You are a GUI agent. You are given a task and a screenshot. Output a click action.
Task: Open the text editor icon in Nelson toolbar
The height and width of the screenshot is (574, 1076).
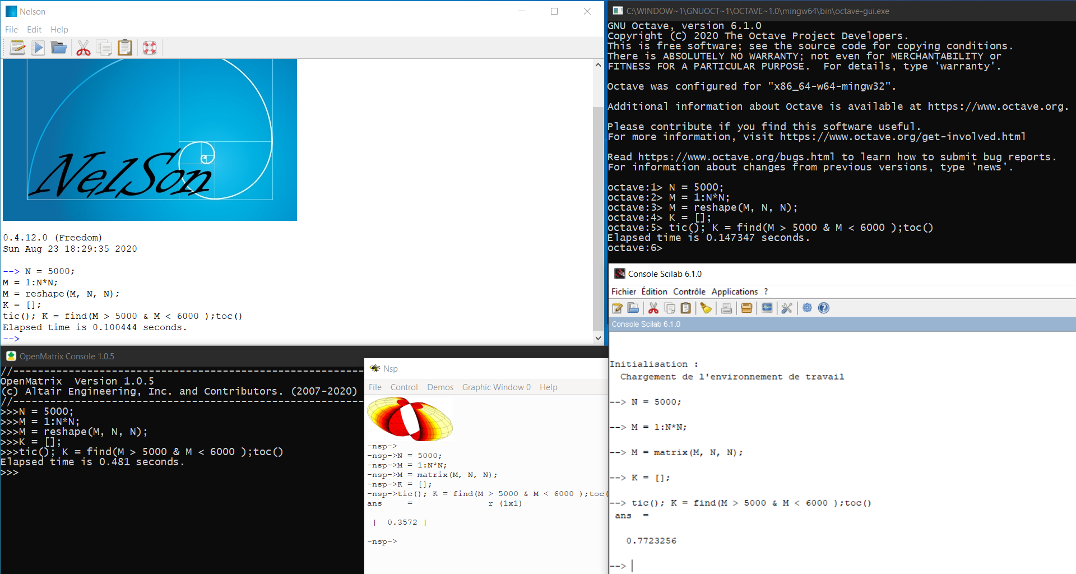17,48
